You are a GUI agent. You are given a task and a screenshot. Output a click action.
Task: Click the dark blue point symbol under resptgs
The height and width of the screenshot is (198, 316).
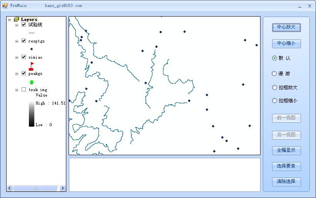click(32, 49)
